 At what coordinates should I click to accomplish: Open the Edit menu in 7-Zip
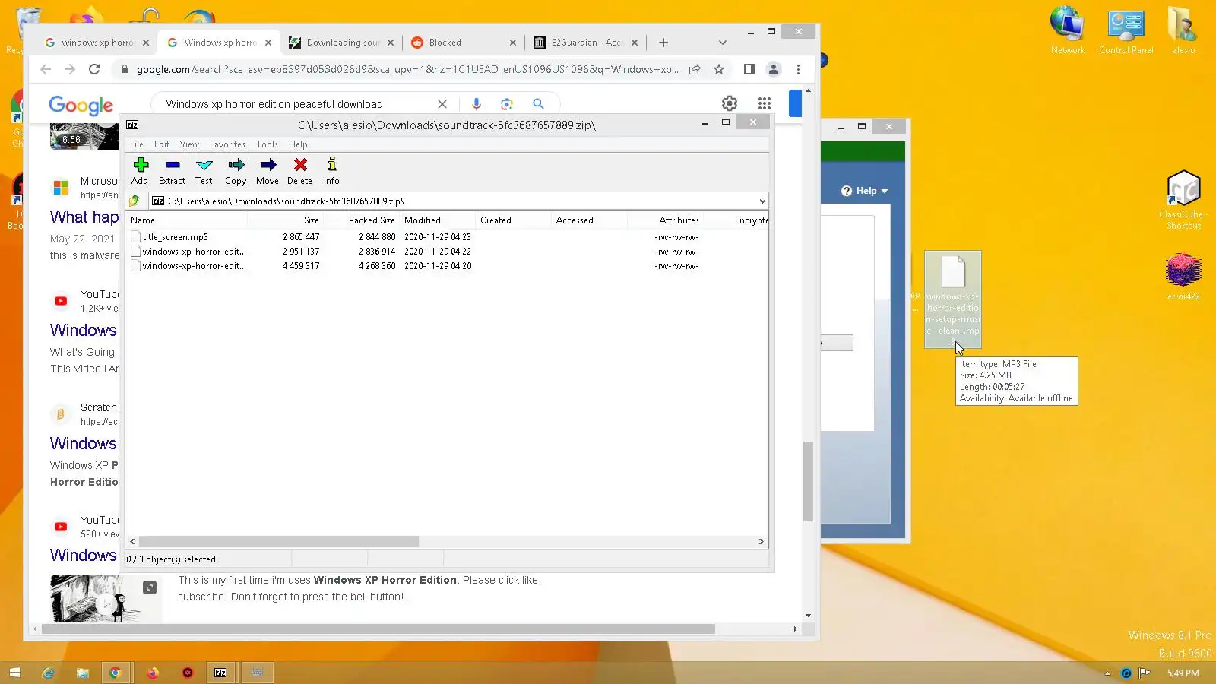(x=162, y=144)
